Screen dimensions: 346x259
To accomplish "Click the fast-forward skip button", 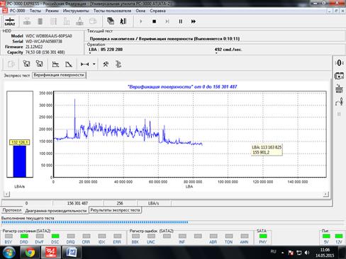I will tap(194, 21).
